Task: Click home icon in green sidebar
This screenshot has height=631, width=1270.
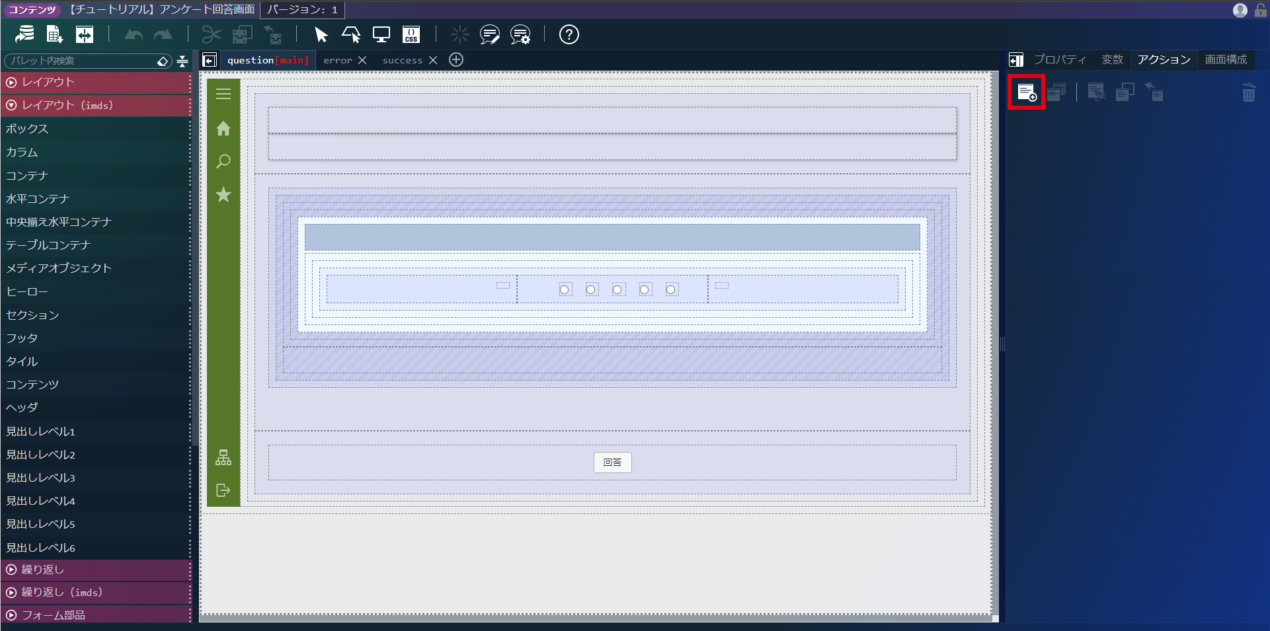Action: tap(223, 128)
